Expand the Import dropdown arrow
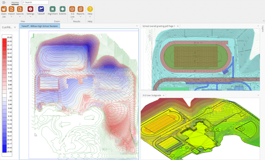 (x=11, y=17)
